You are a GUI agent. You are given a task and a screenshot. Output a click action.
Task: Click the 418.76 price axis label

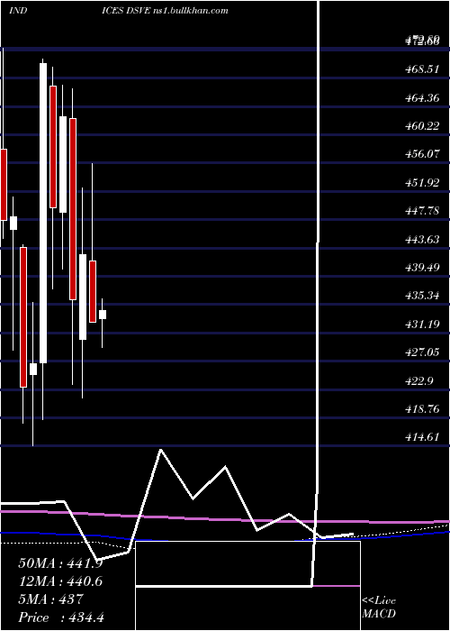click(422, 409)
